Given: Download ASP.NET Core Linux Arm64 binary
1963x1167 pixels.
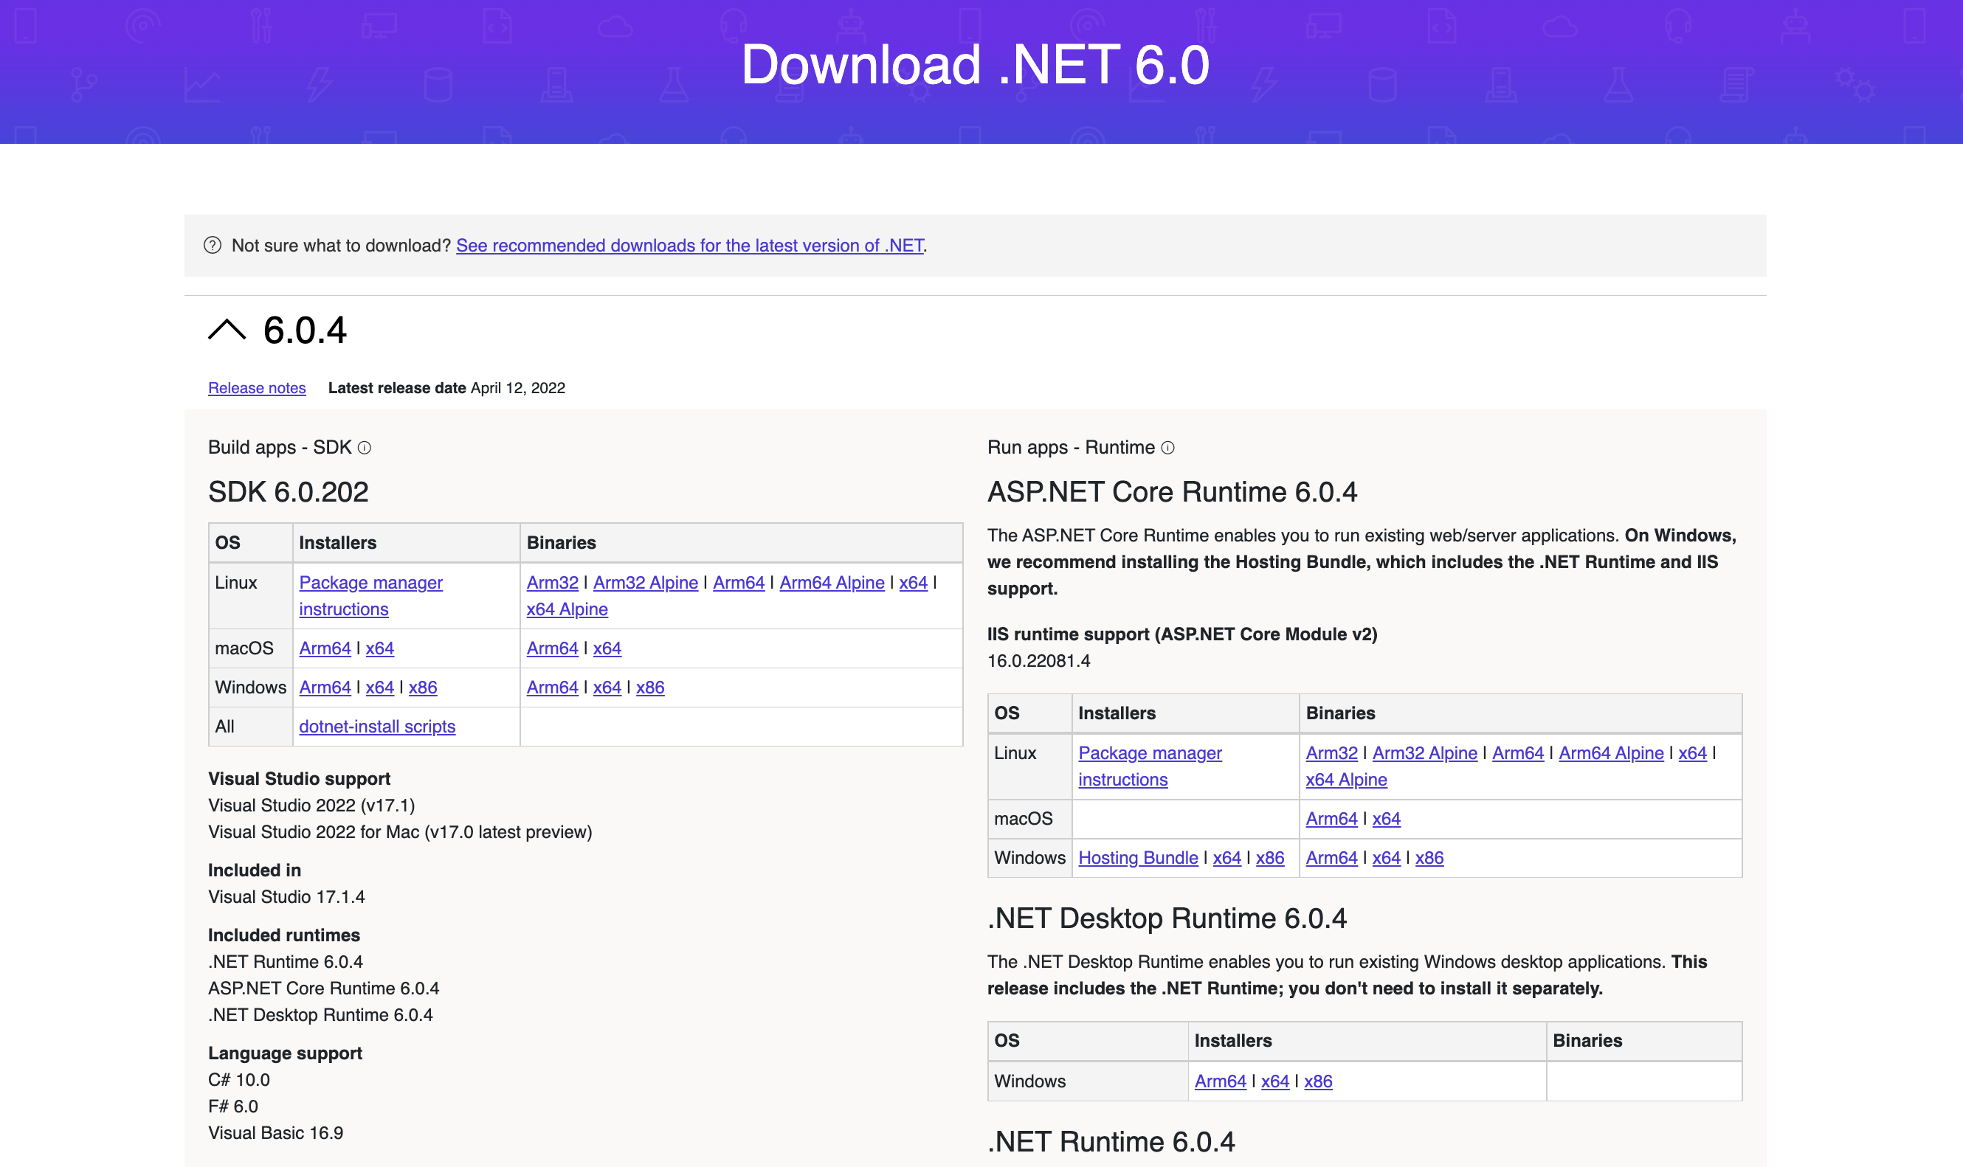Looking at the screenshot, I should [x=1518, y=752].
